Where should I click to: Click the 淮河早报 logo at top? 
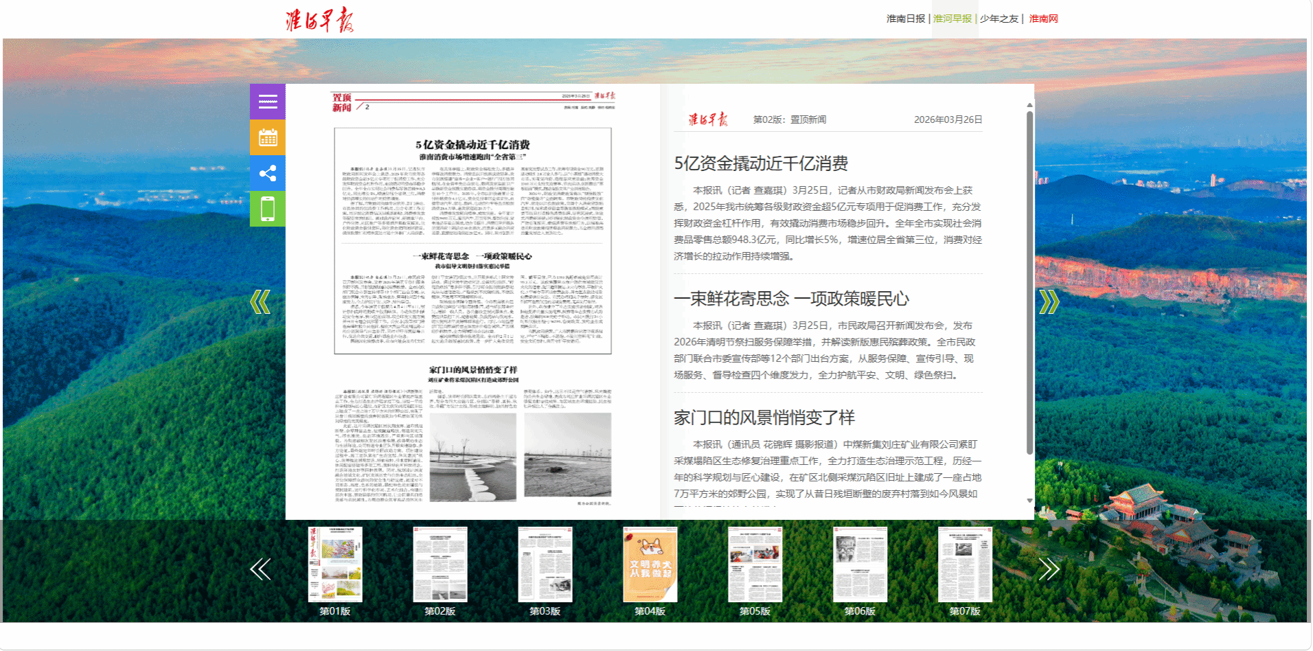point(320,20)
